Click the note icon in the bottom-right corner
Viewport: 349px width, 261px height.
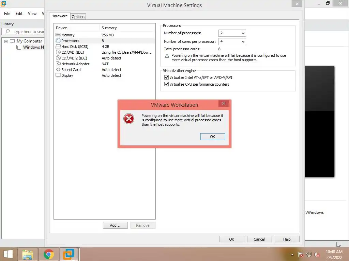tap(338, 244)
